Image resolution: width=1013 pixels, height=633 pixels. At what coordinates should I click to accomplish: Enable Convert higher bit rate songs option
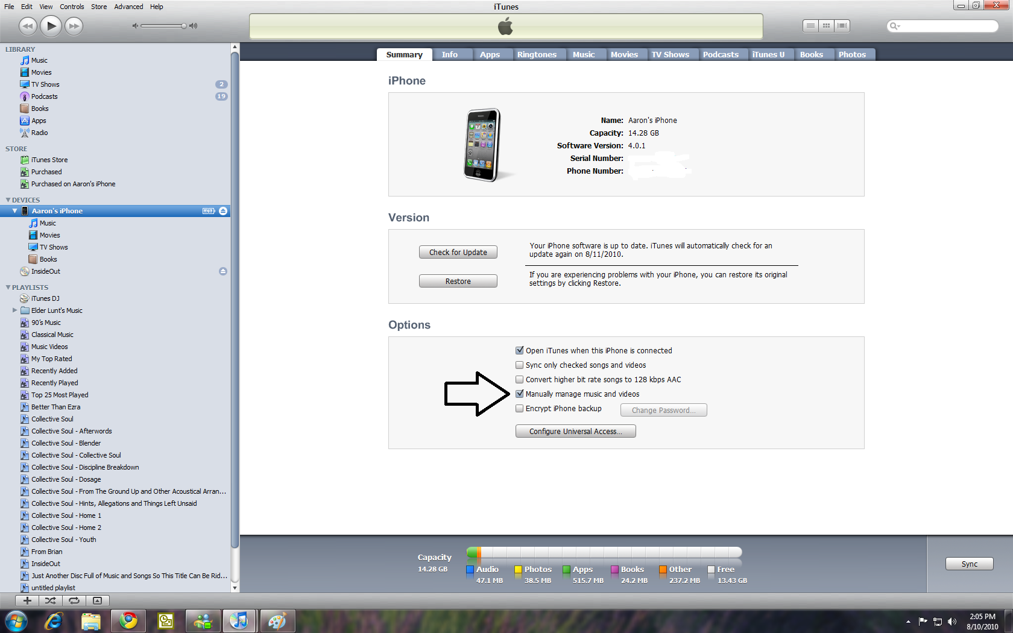click(519, 379)
